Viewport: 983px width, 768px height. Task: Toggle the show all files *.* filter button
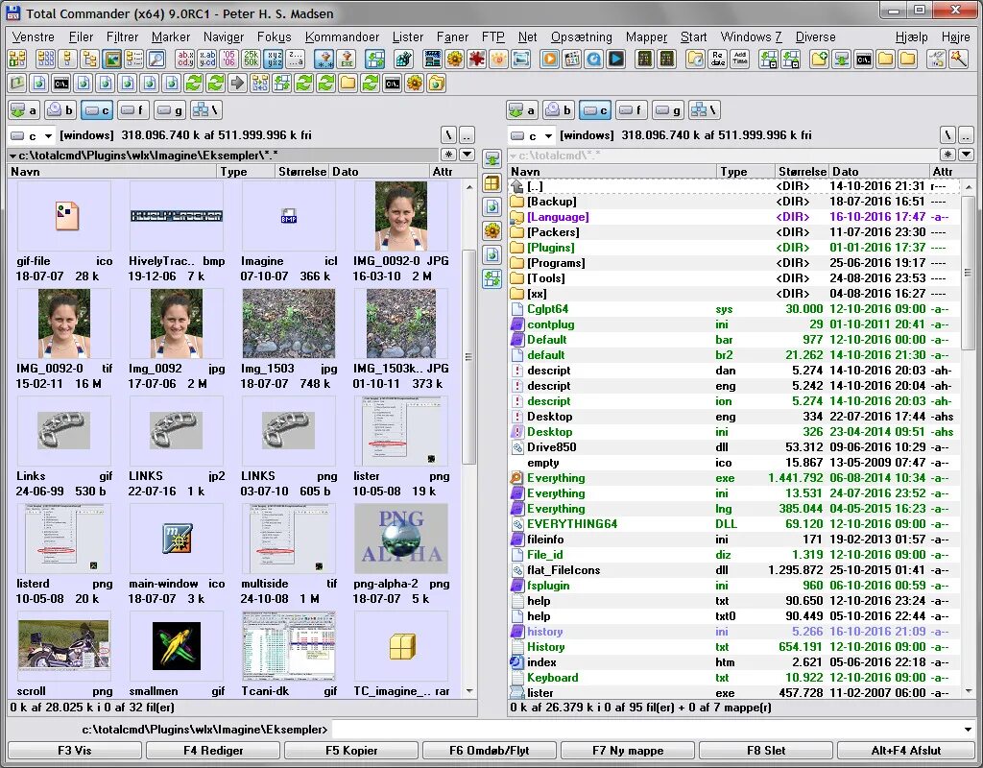pyautogui.click(x=324, y=59)
